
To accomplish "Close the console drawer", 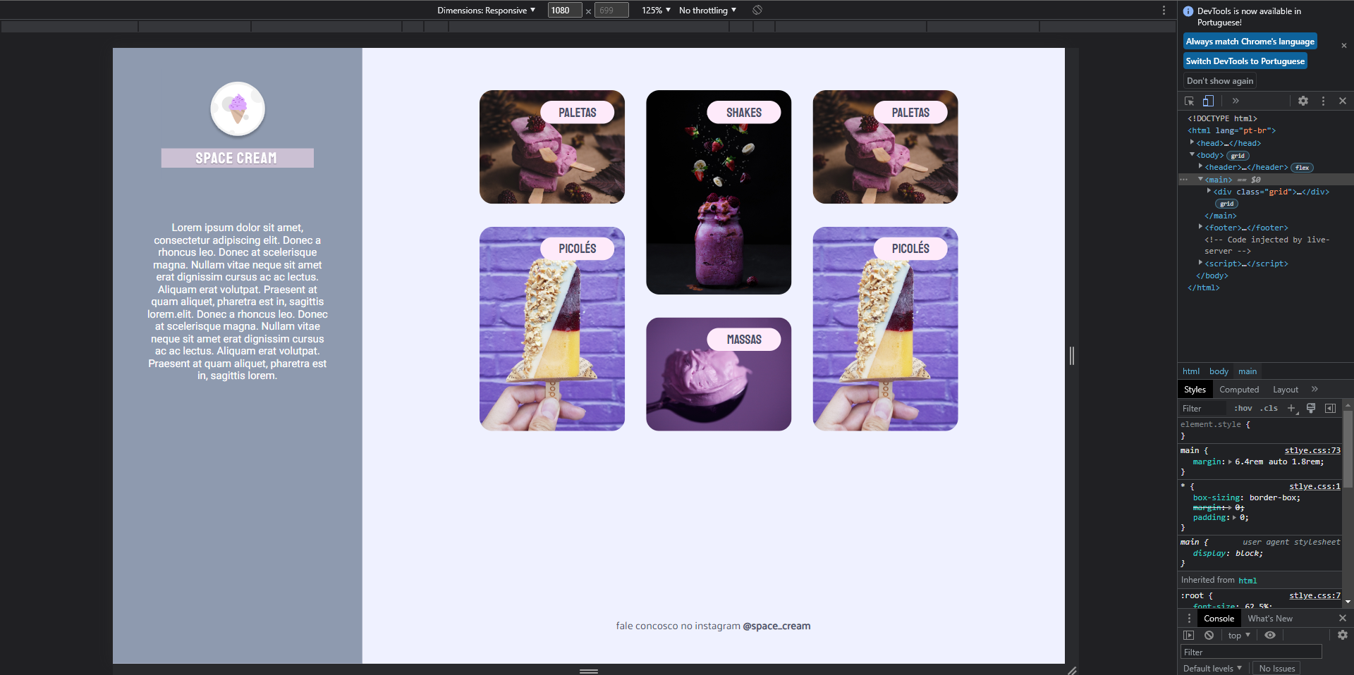I will click(x=1343, y=618).
